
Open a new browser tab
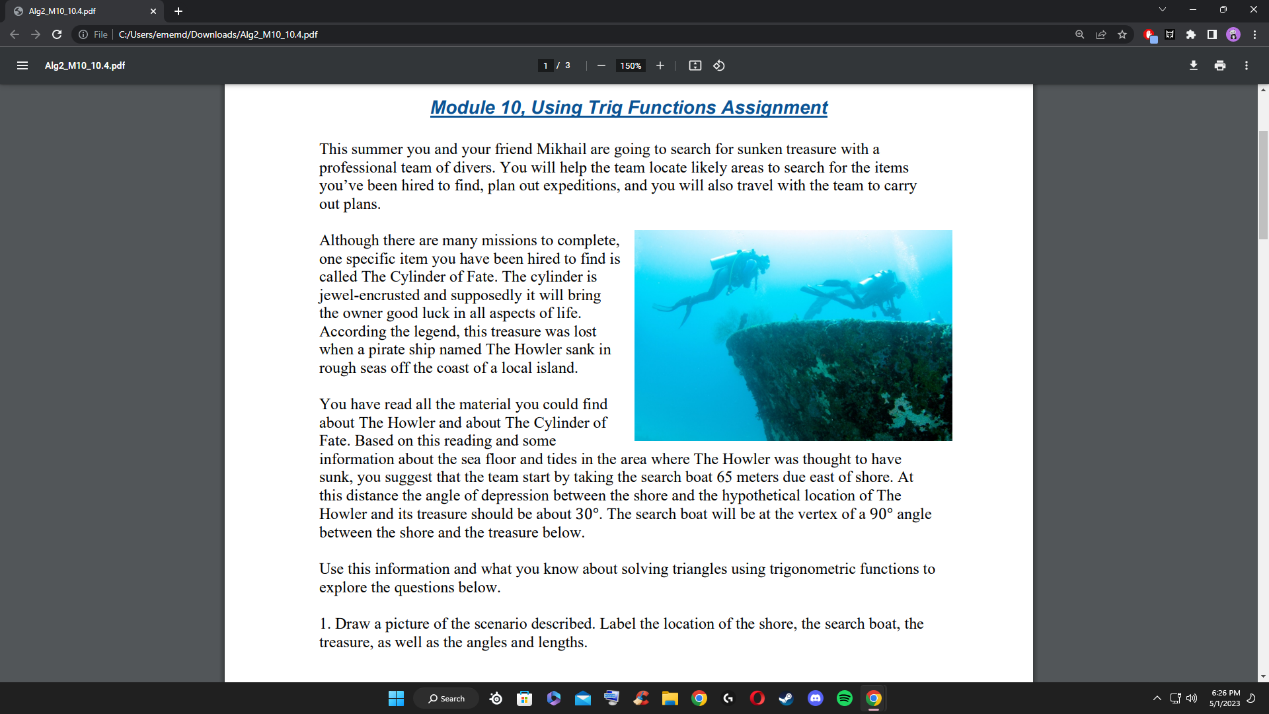click(x=178, y=11)
